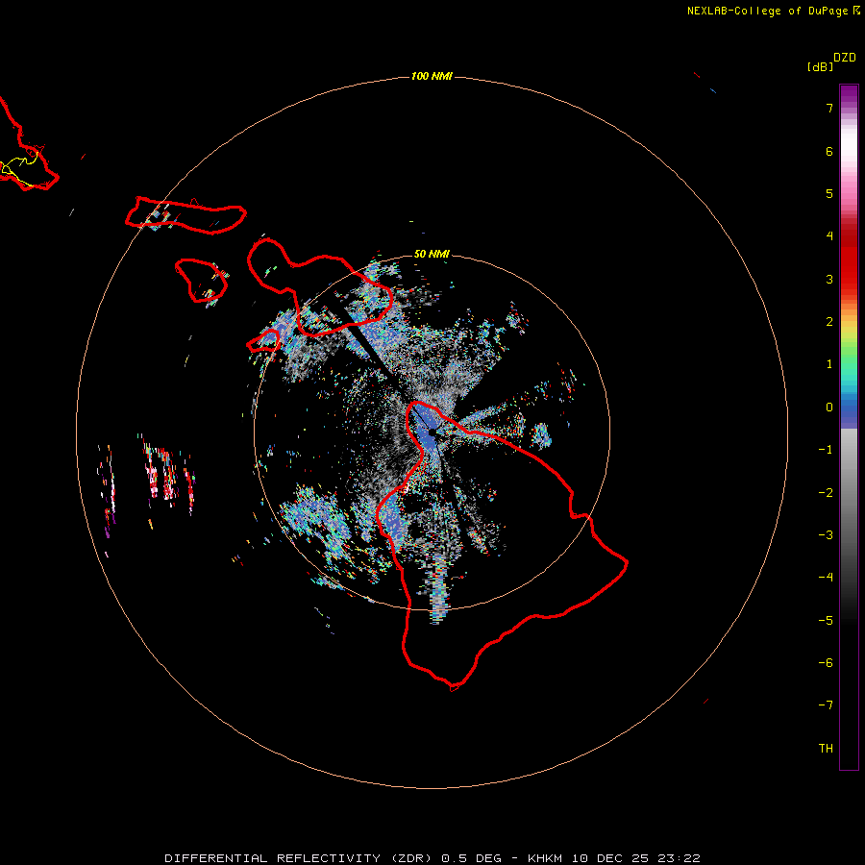Click the 100 NMI range ring label
865x865 pixels.
(432, 76)
